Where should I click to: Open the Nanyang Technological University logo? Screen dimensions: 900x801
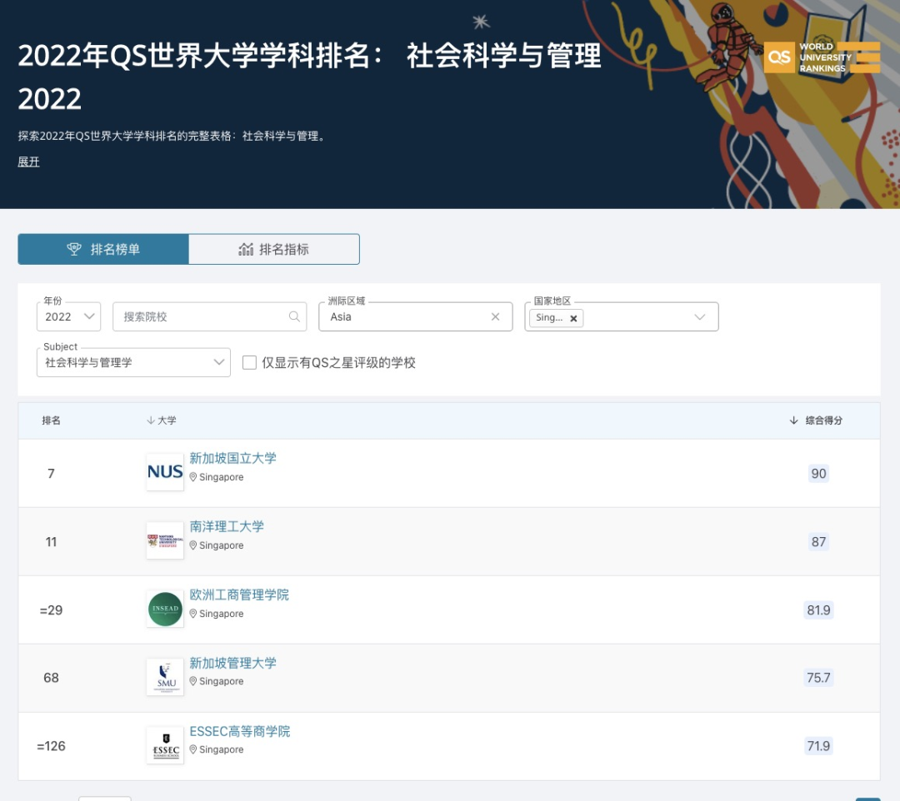(x=165, y=540)
